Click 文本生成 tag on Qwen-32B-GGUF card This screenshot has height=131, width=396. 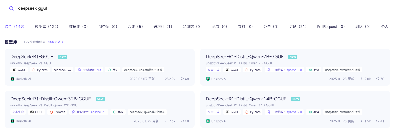tap(18, 112)
